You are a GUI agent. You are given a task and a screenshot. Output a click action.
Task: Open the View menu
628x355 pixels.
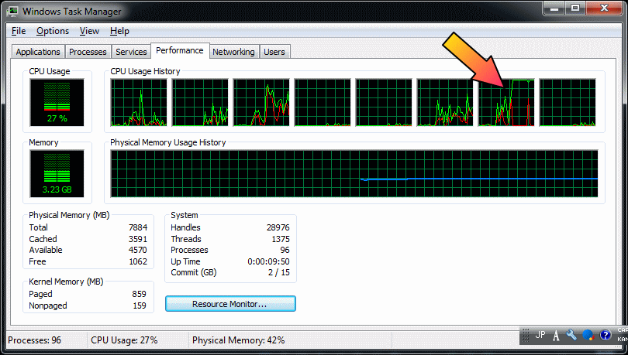(89, 31)
